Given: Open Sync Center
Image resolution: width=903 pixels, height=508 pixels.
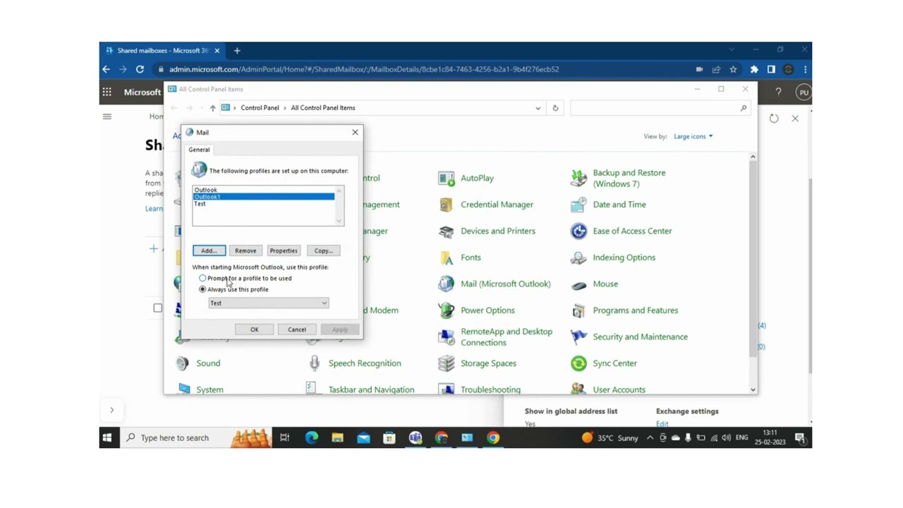Looking at the screenshot, I should [x=604, y=363].
